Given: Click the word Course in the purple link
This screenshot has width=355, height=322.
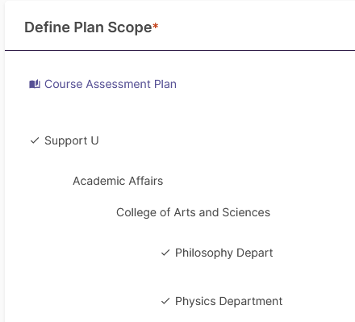Looking at the screenshot, I should (x=64, y=84).
